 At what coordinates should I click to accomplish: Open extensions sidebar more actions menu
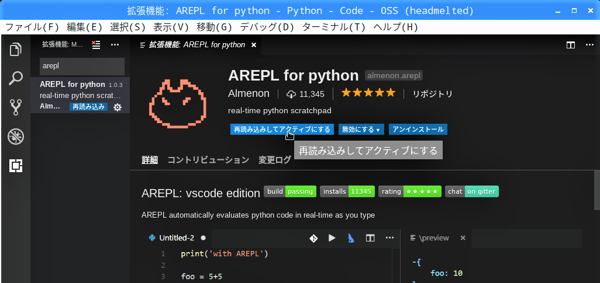coord(115,44)
